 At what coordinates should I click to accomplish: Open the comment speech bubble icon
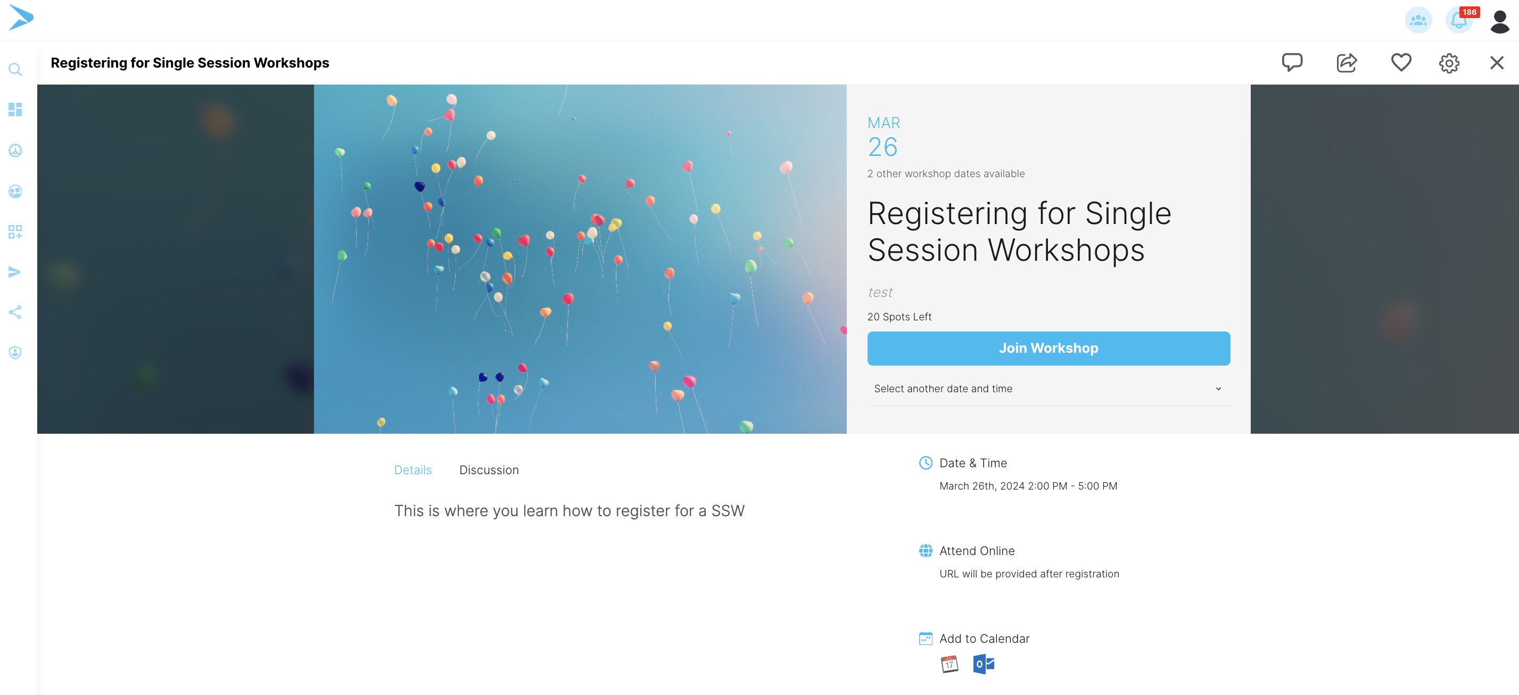[x=1292, y=62]
